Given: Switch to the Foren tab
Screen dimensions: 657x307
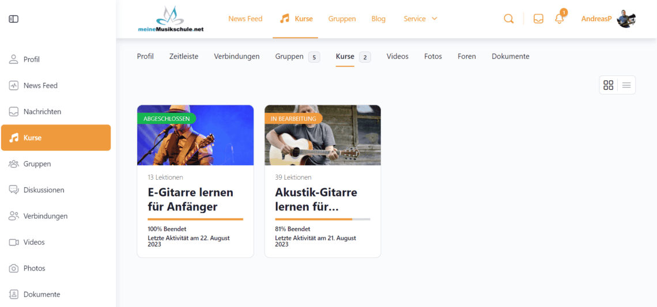Looking at the screenshot, I should tap(467, 56).
